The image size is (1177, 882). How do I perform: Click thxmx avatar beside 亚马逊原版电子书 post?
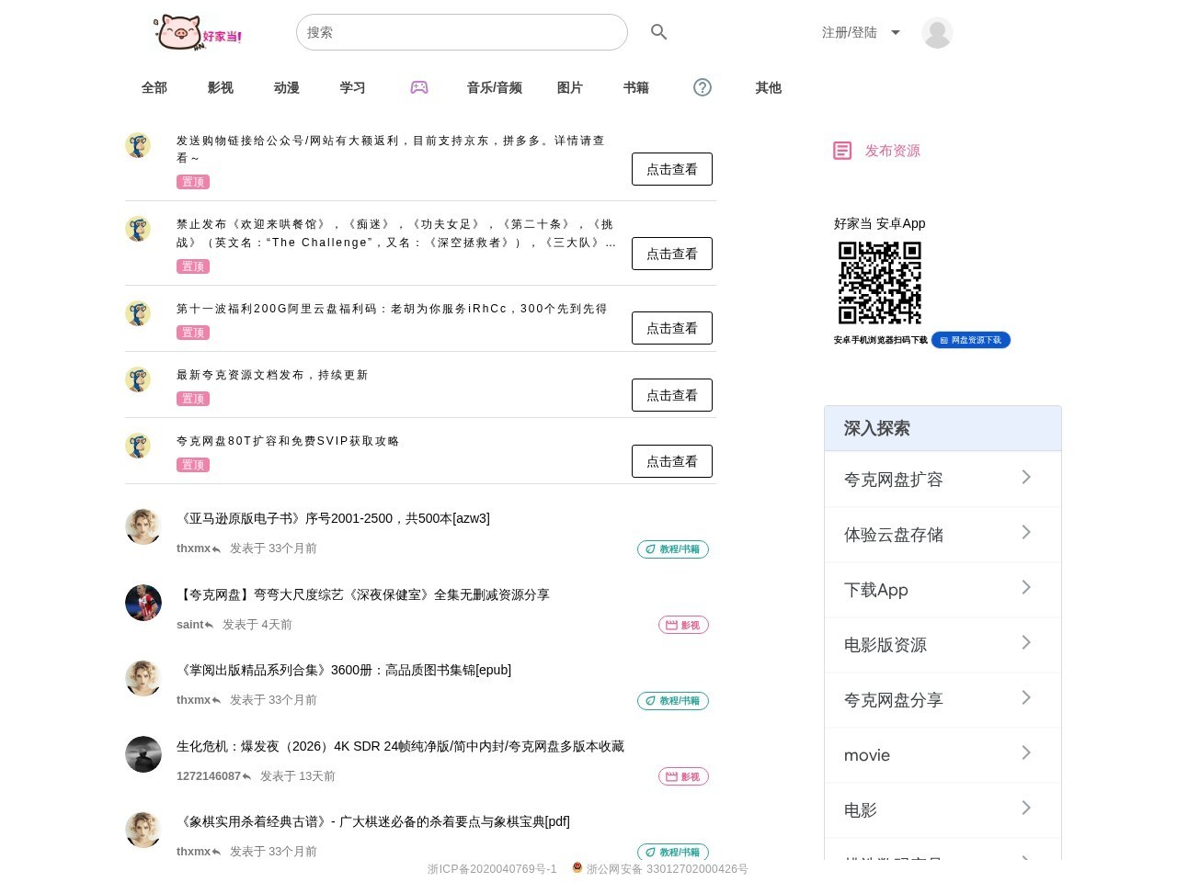pyautogui.click(x=143, y=526)
